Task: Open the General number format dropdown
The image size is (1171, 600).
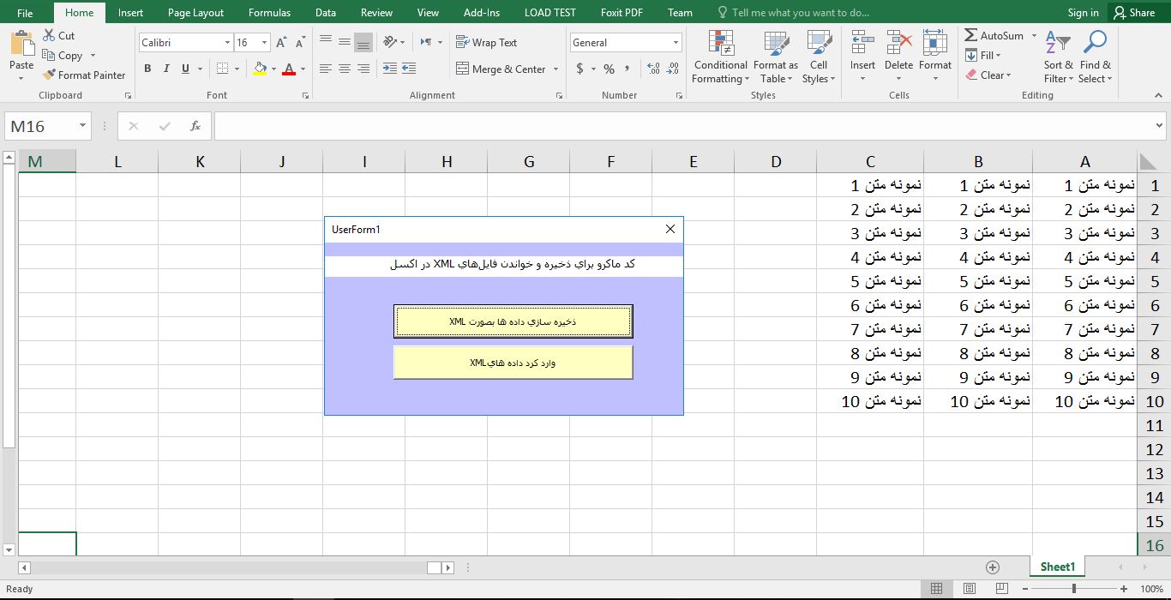Action: pyautogui.click(x=676, y=42)
